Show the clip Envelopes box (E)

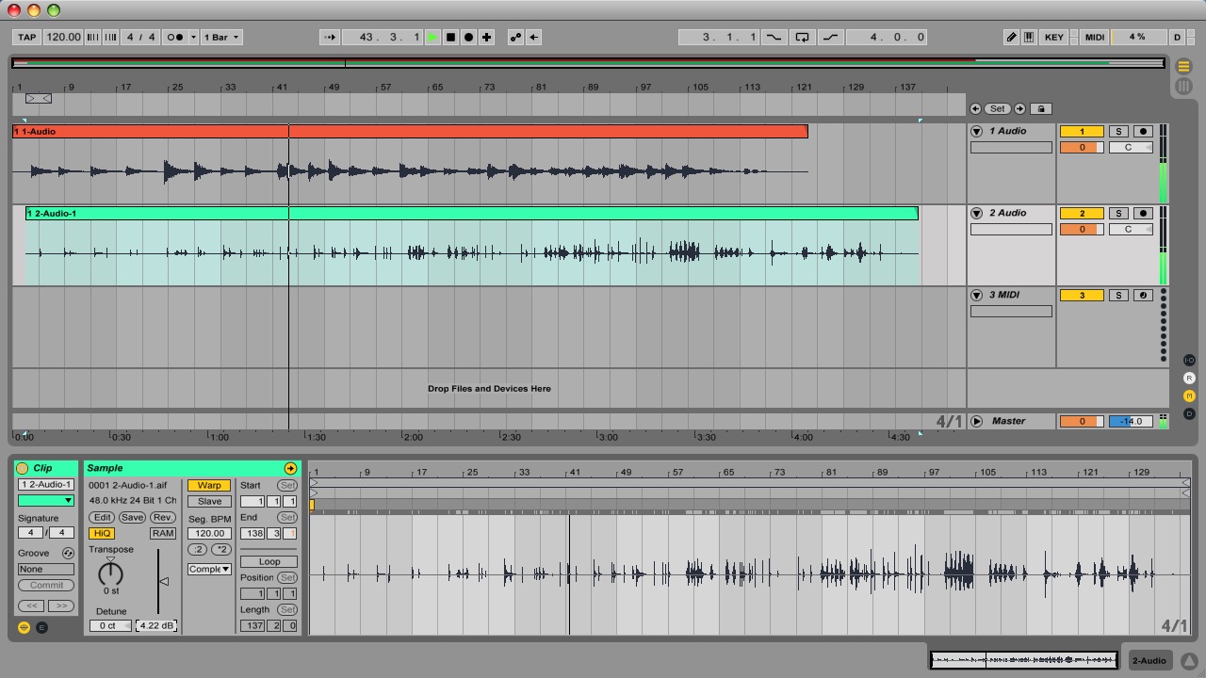[41, 627]
